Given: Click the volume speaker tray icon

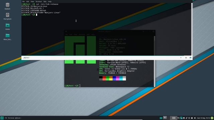Looking at the screenshot, I should click(195, 118).
